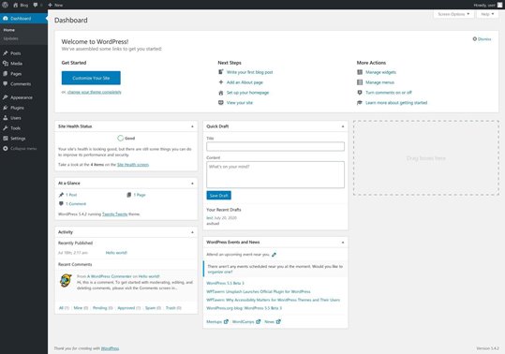This screenshot has width=505, height=354.
Task: Open the 1 Post link in At a Glance
Action: [71, 195]
